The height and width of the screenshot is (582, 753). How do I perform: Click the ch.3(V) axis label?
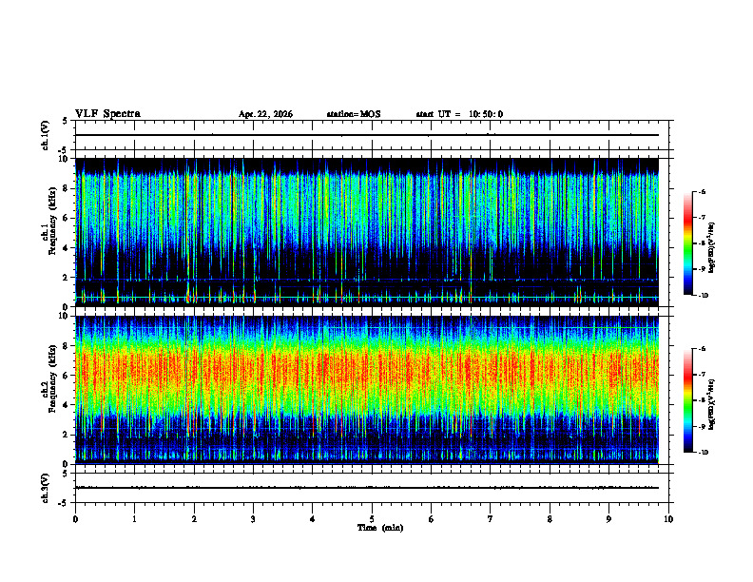click(45, 488)
